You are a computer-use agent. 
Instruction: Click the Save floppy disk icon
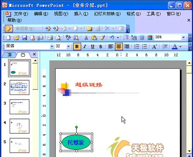tap(24, 38)
